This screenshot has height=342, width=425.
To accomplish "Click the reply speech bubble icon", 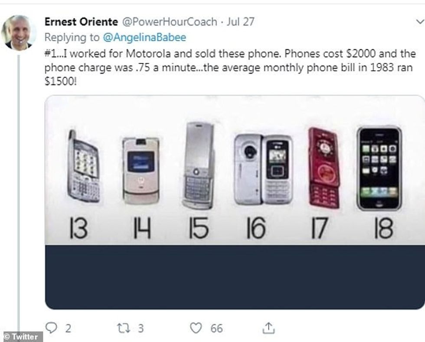I will [x=52, y=327].
